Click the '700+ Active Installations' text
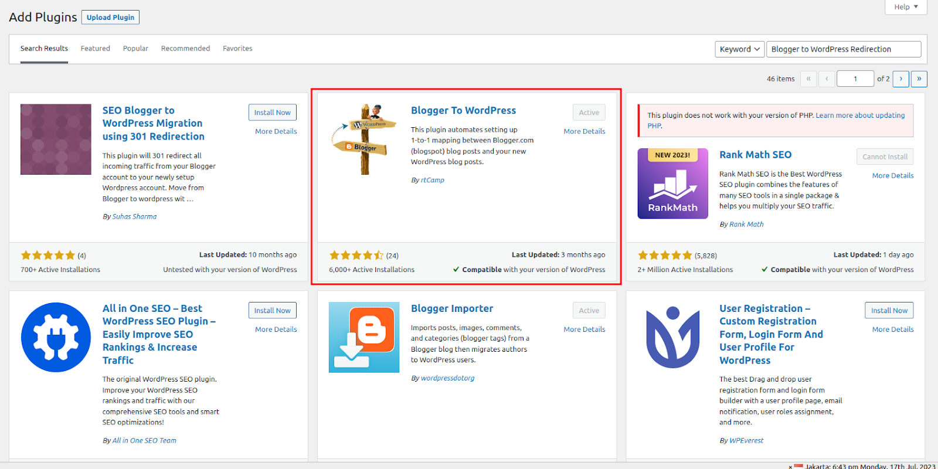The width and height of the screenshot is (938, 469). (x=60, y=270)
